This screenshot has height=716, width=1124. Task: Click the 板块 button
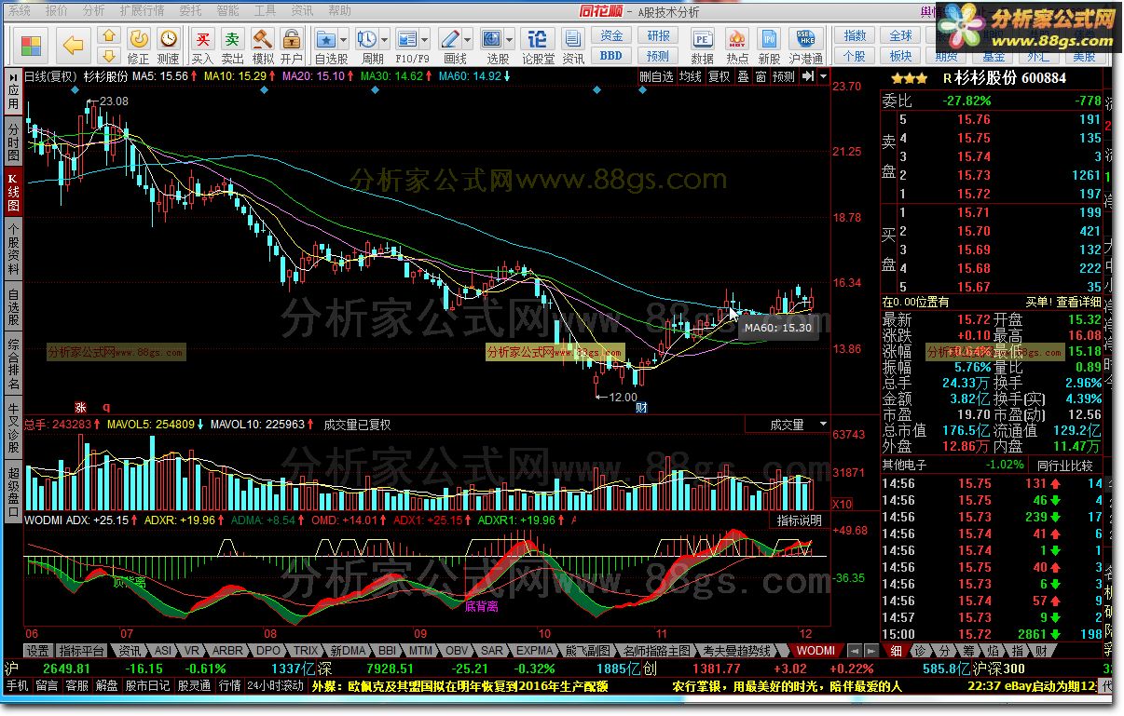coord(901,55)
